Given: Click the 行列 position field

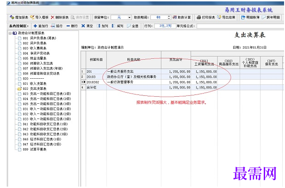Looking at the screenshot, I should click(165, 26).
